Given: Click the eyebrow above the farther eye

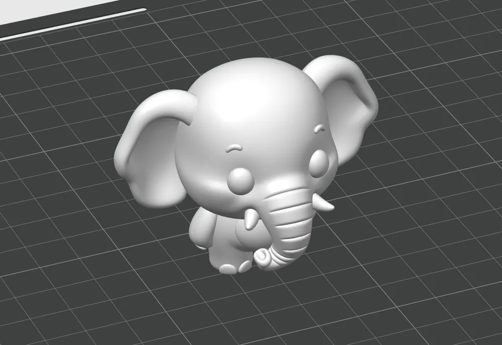Looking at the screenshot, I should tap(319, 129).
